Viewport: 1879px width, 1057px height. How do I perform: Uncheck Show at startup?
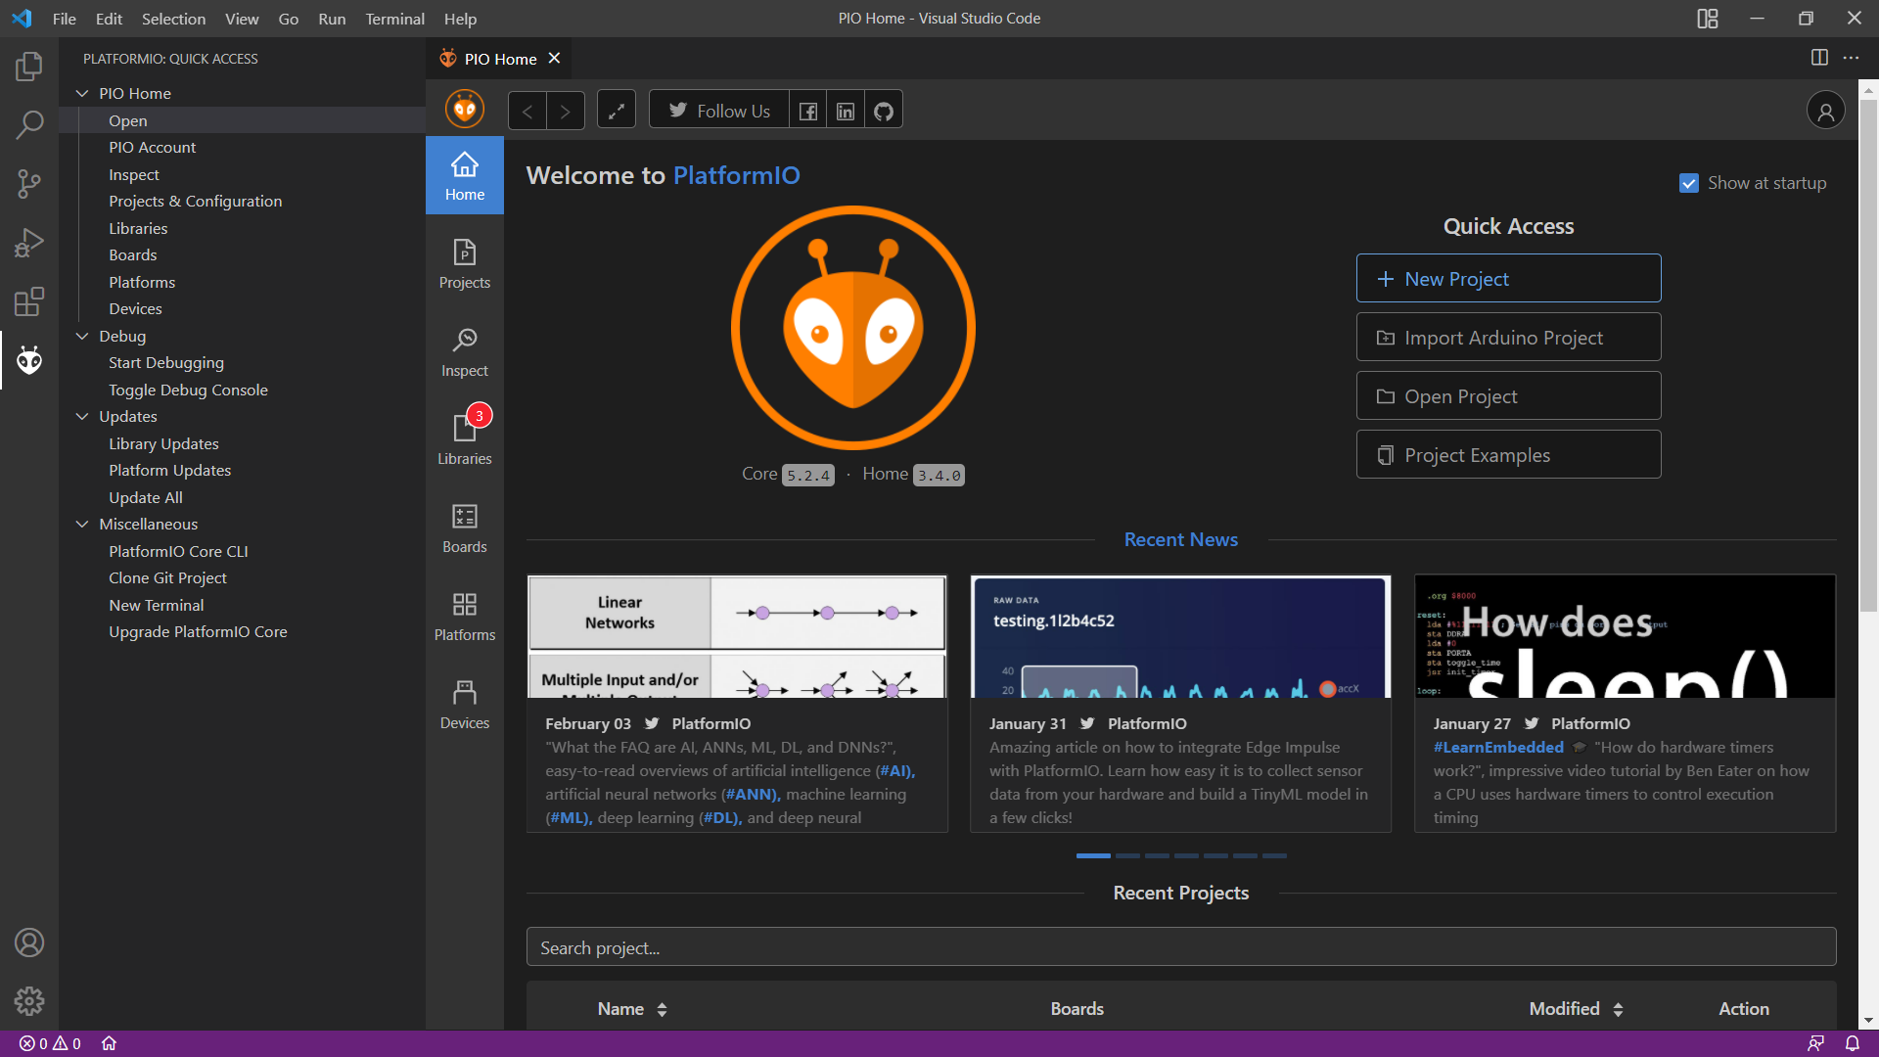1689,183
